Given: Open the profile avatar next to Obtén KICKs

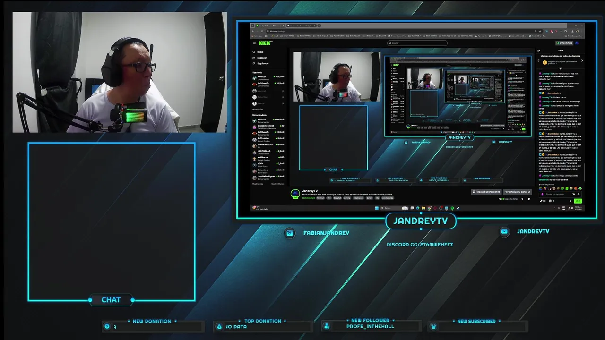Looking at the screenshot, I should 577,43.
